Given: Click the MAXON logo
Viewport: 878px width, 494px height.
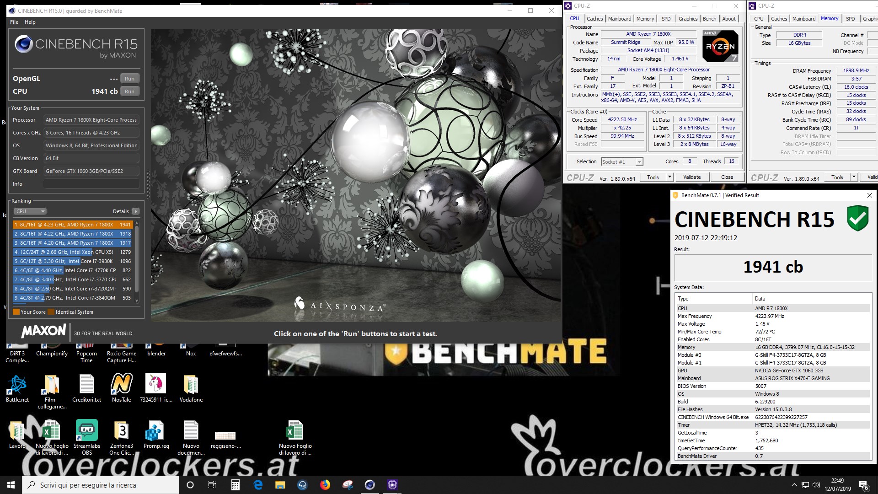Looking at the screenshot, I should coord(43,331).
